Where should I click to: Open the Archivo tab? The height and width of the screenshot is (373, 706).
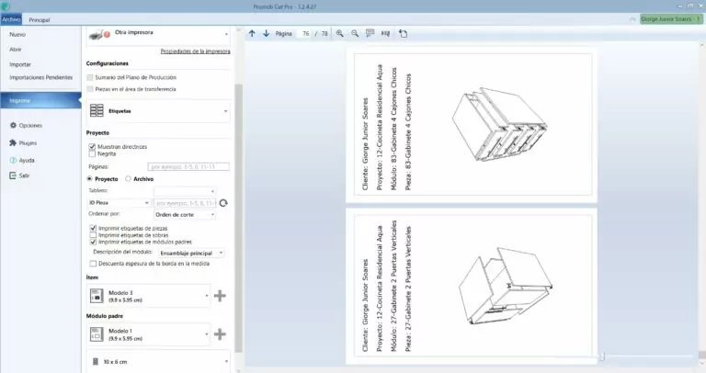pyautogui.click(x=11, y=19)
